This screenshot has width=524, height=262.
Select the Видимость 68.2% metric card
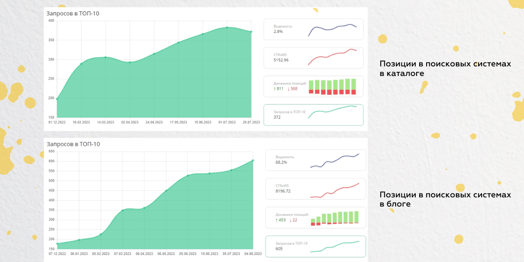[x=315, y=160]
